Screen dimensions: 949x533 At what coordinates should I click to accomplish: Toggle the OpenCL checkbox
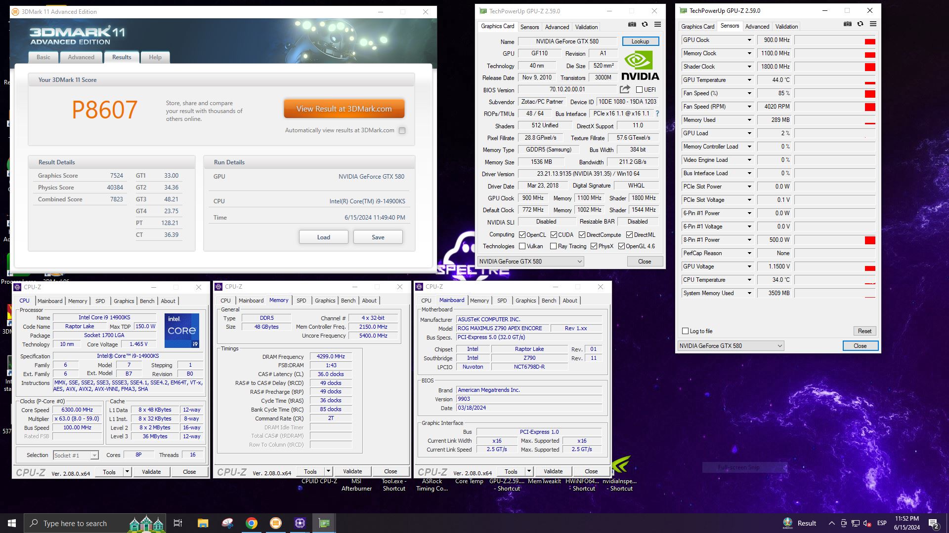coord(522,235)
